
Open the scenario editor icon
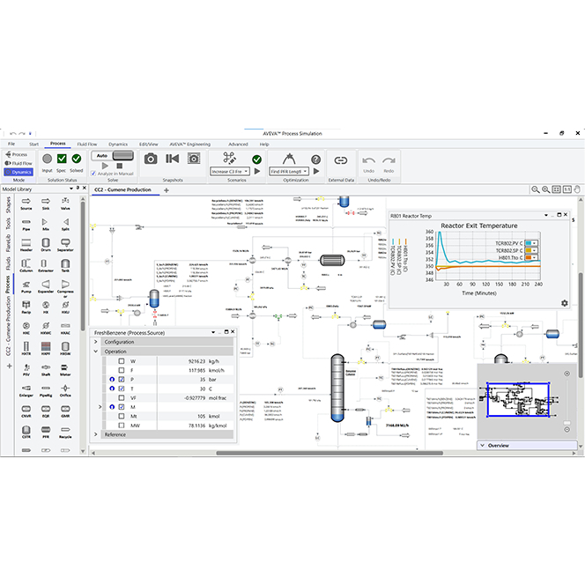[229, 159]
